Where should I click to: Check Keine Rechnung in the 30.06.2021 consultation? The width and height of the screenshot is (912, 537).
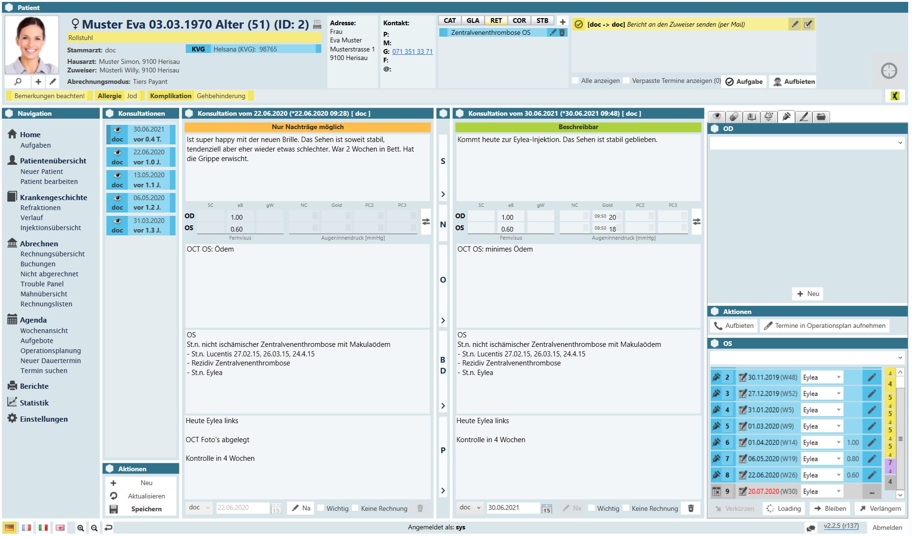(x=626, y=508)
